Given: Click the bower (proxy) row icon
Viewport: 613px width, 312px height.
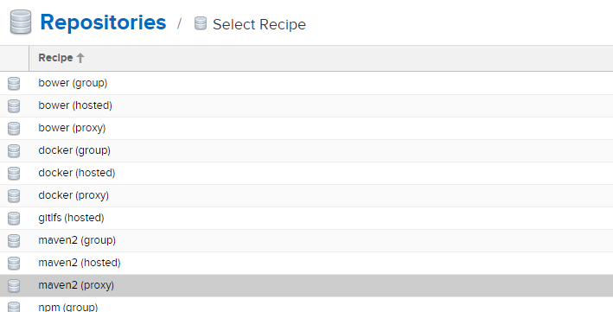Looking at the screenshot, I should click(x=14, y=128).
